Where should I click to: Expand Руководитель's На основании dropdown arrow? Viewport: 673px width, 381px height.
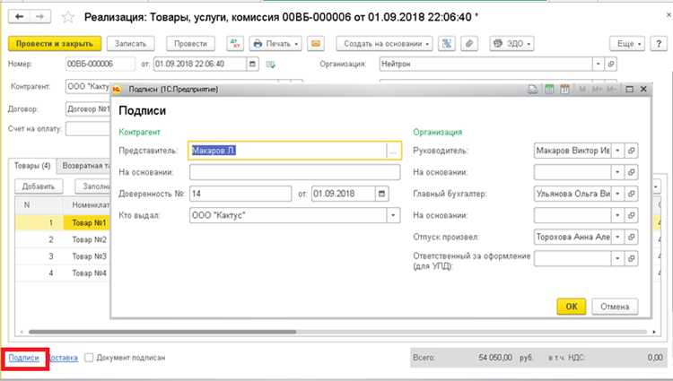(x=617, y=172)
